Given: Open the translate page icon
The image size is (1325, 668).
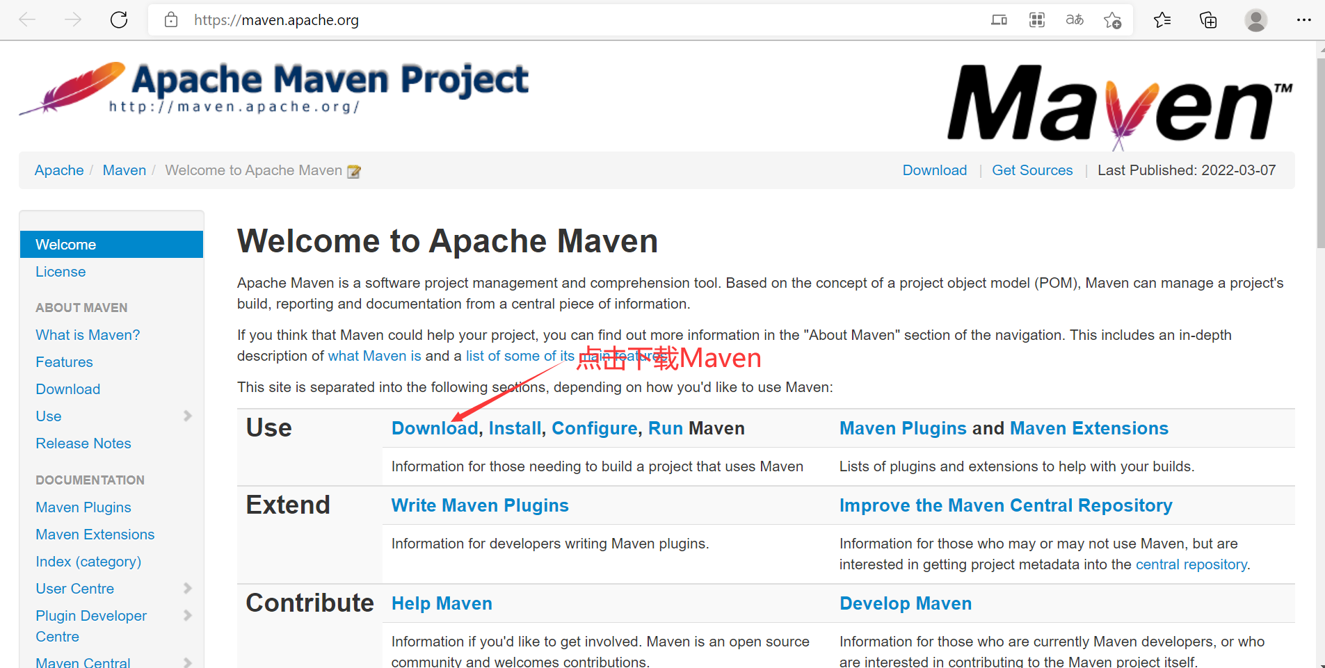Looking at the screenshot, I should 1075,20.
